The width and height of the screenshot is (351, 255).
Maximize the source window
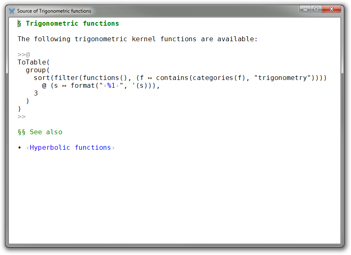pos(316,9)
